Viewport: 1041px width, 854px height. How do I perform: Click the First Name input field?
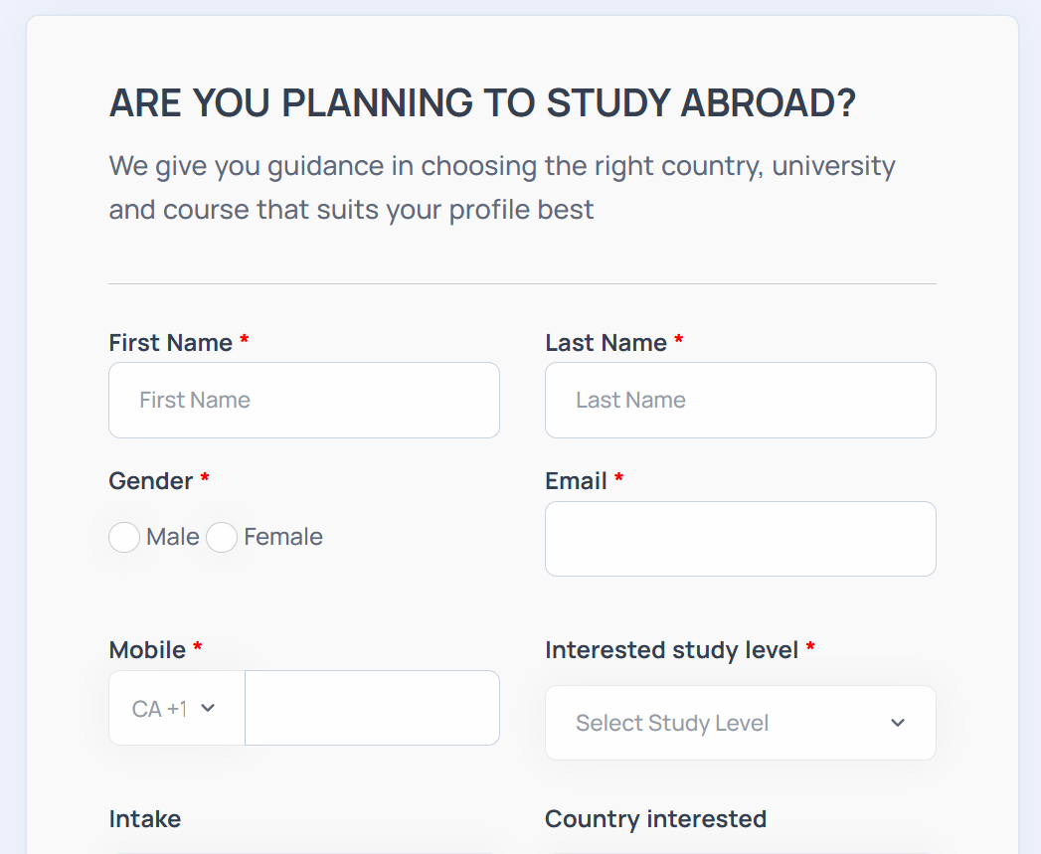pyautogui.click(x=303, y=400)
